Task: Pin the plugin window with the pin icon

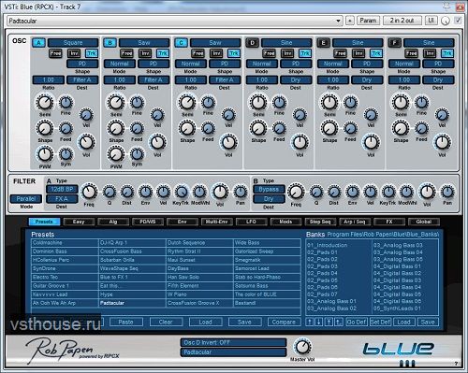Action: click(x=447, y=6)
